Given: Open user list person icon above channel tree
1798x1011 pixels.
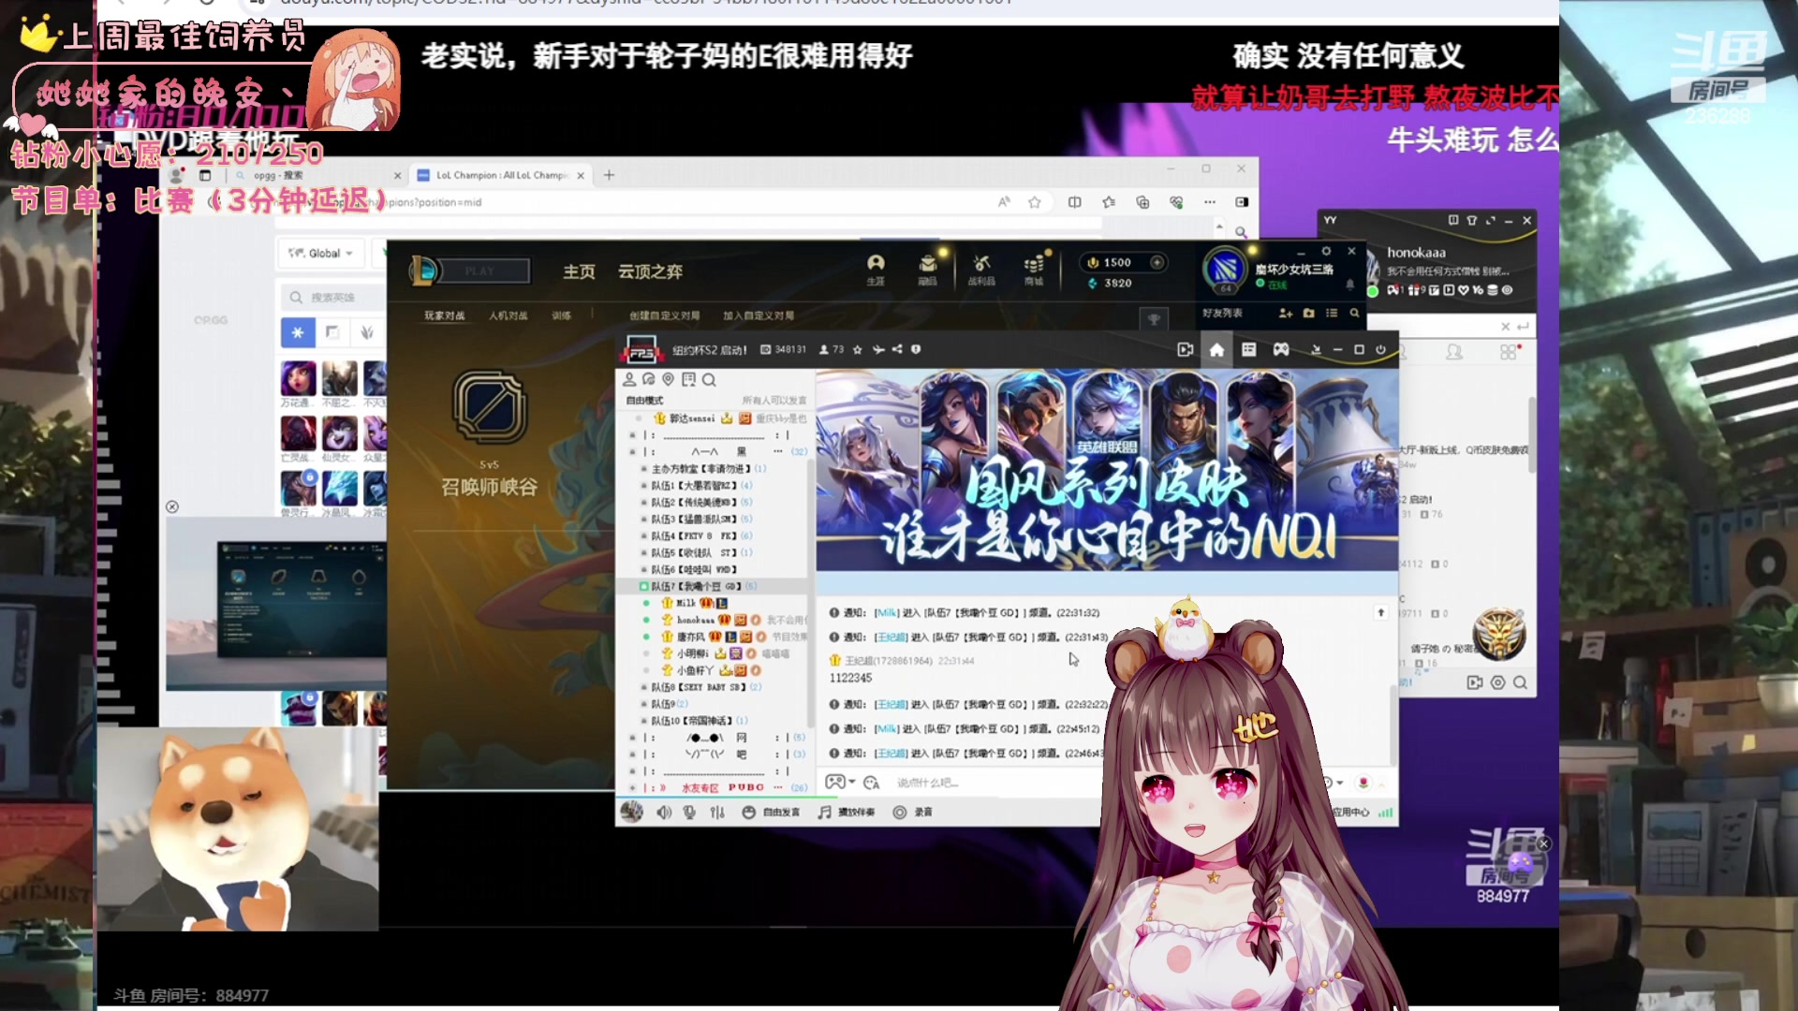Looking at the screenshot, I should coord(629,379).
